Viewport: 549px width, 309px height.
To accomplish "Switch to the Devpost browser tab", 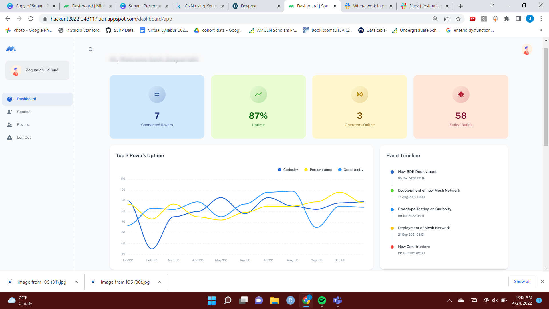I will 248,6.
